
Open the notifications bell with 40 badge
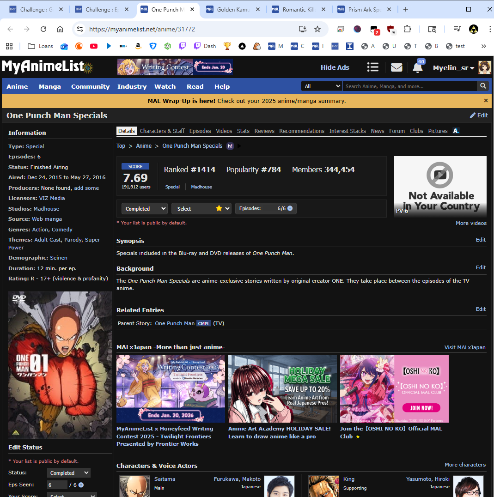[418, 67]
